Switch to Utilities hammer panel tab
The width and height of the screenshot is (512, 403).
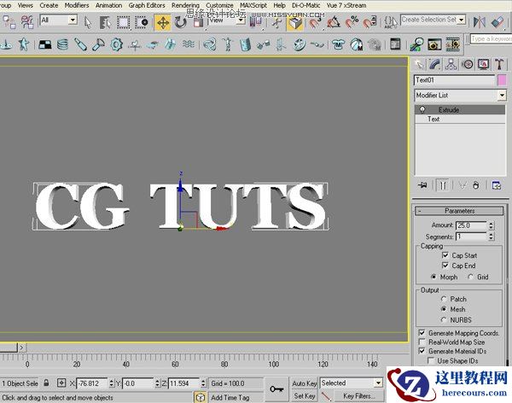coord(499,64)
